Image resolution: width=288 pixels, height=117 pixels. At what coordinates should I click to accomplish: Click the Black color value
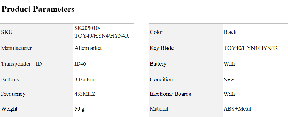tap(230, 32)
